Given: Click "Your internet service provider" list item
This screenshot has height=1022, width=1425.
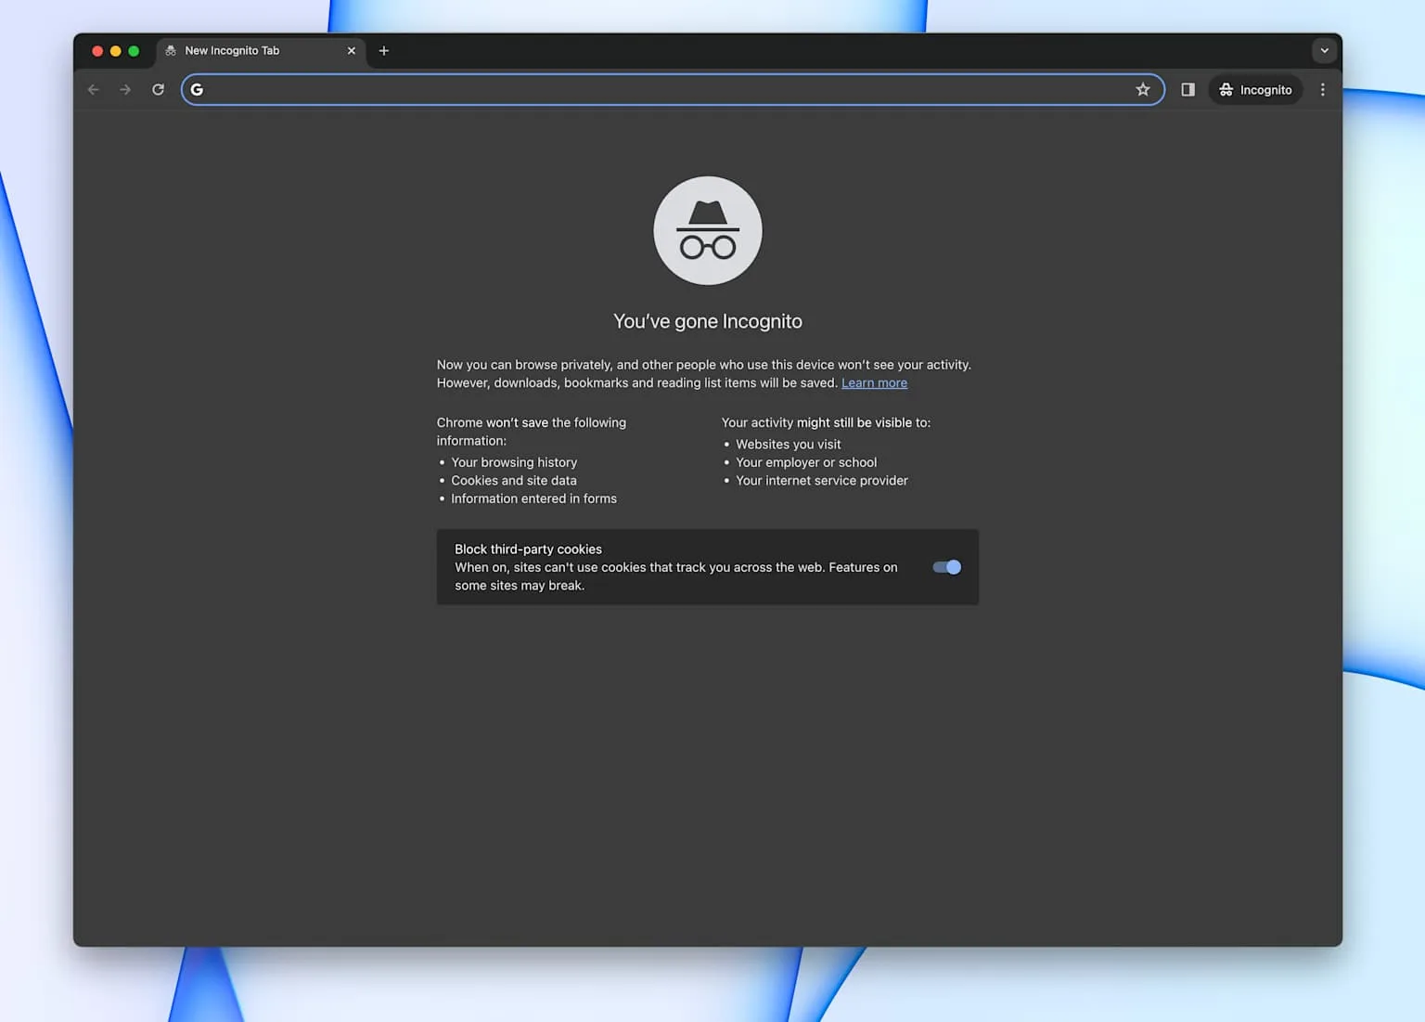Looking at the screenshot, I should tap(822, 480).
